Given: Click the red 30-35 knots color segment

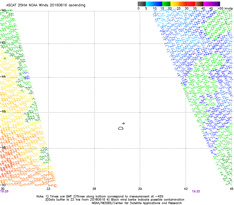Looking at the screenshot, I should point(191,4).
